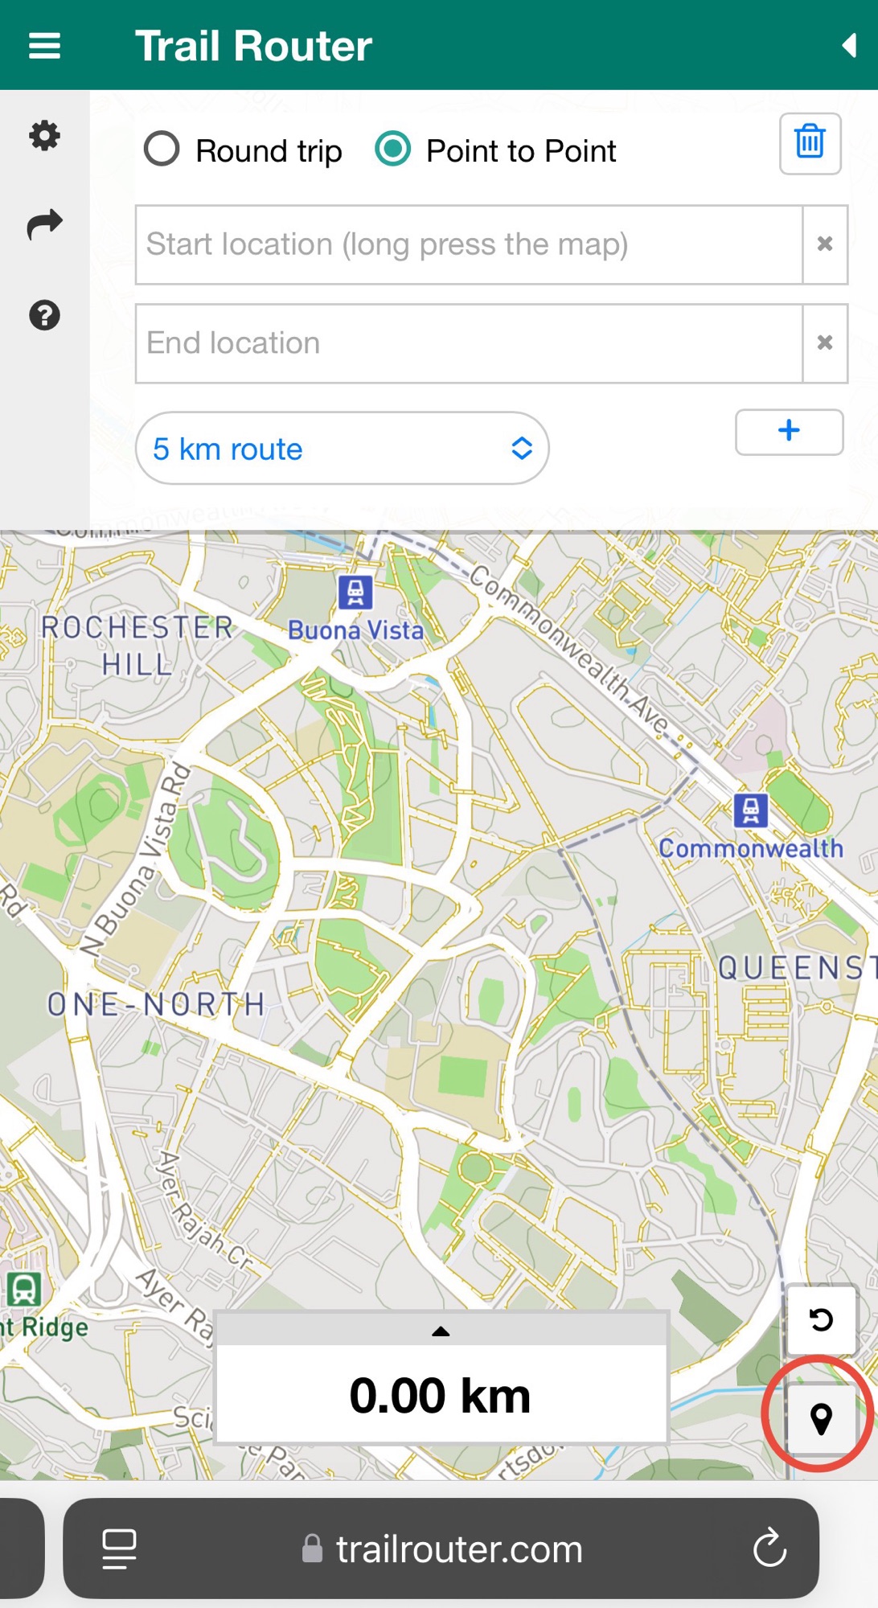Screen dimensions: 878x1608
Task: Collapse the panel with the header arrow
Action: 848,46
